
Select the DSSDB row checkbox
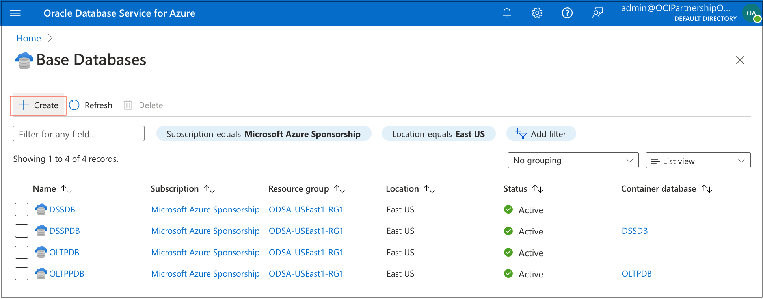[x=22, y=210]
